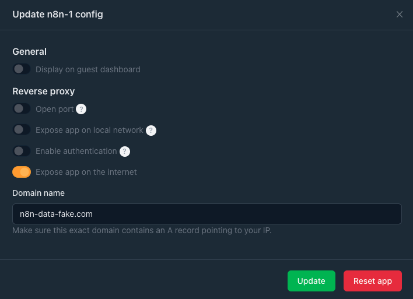The width and height of the screenshot is (413, 299).
Task: Switch on the Enable authentication toggle
Action: tap(22, 151)
